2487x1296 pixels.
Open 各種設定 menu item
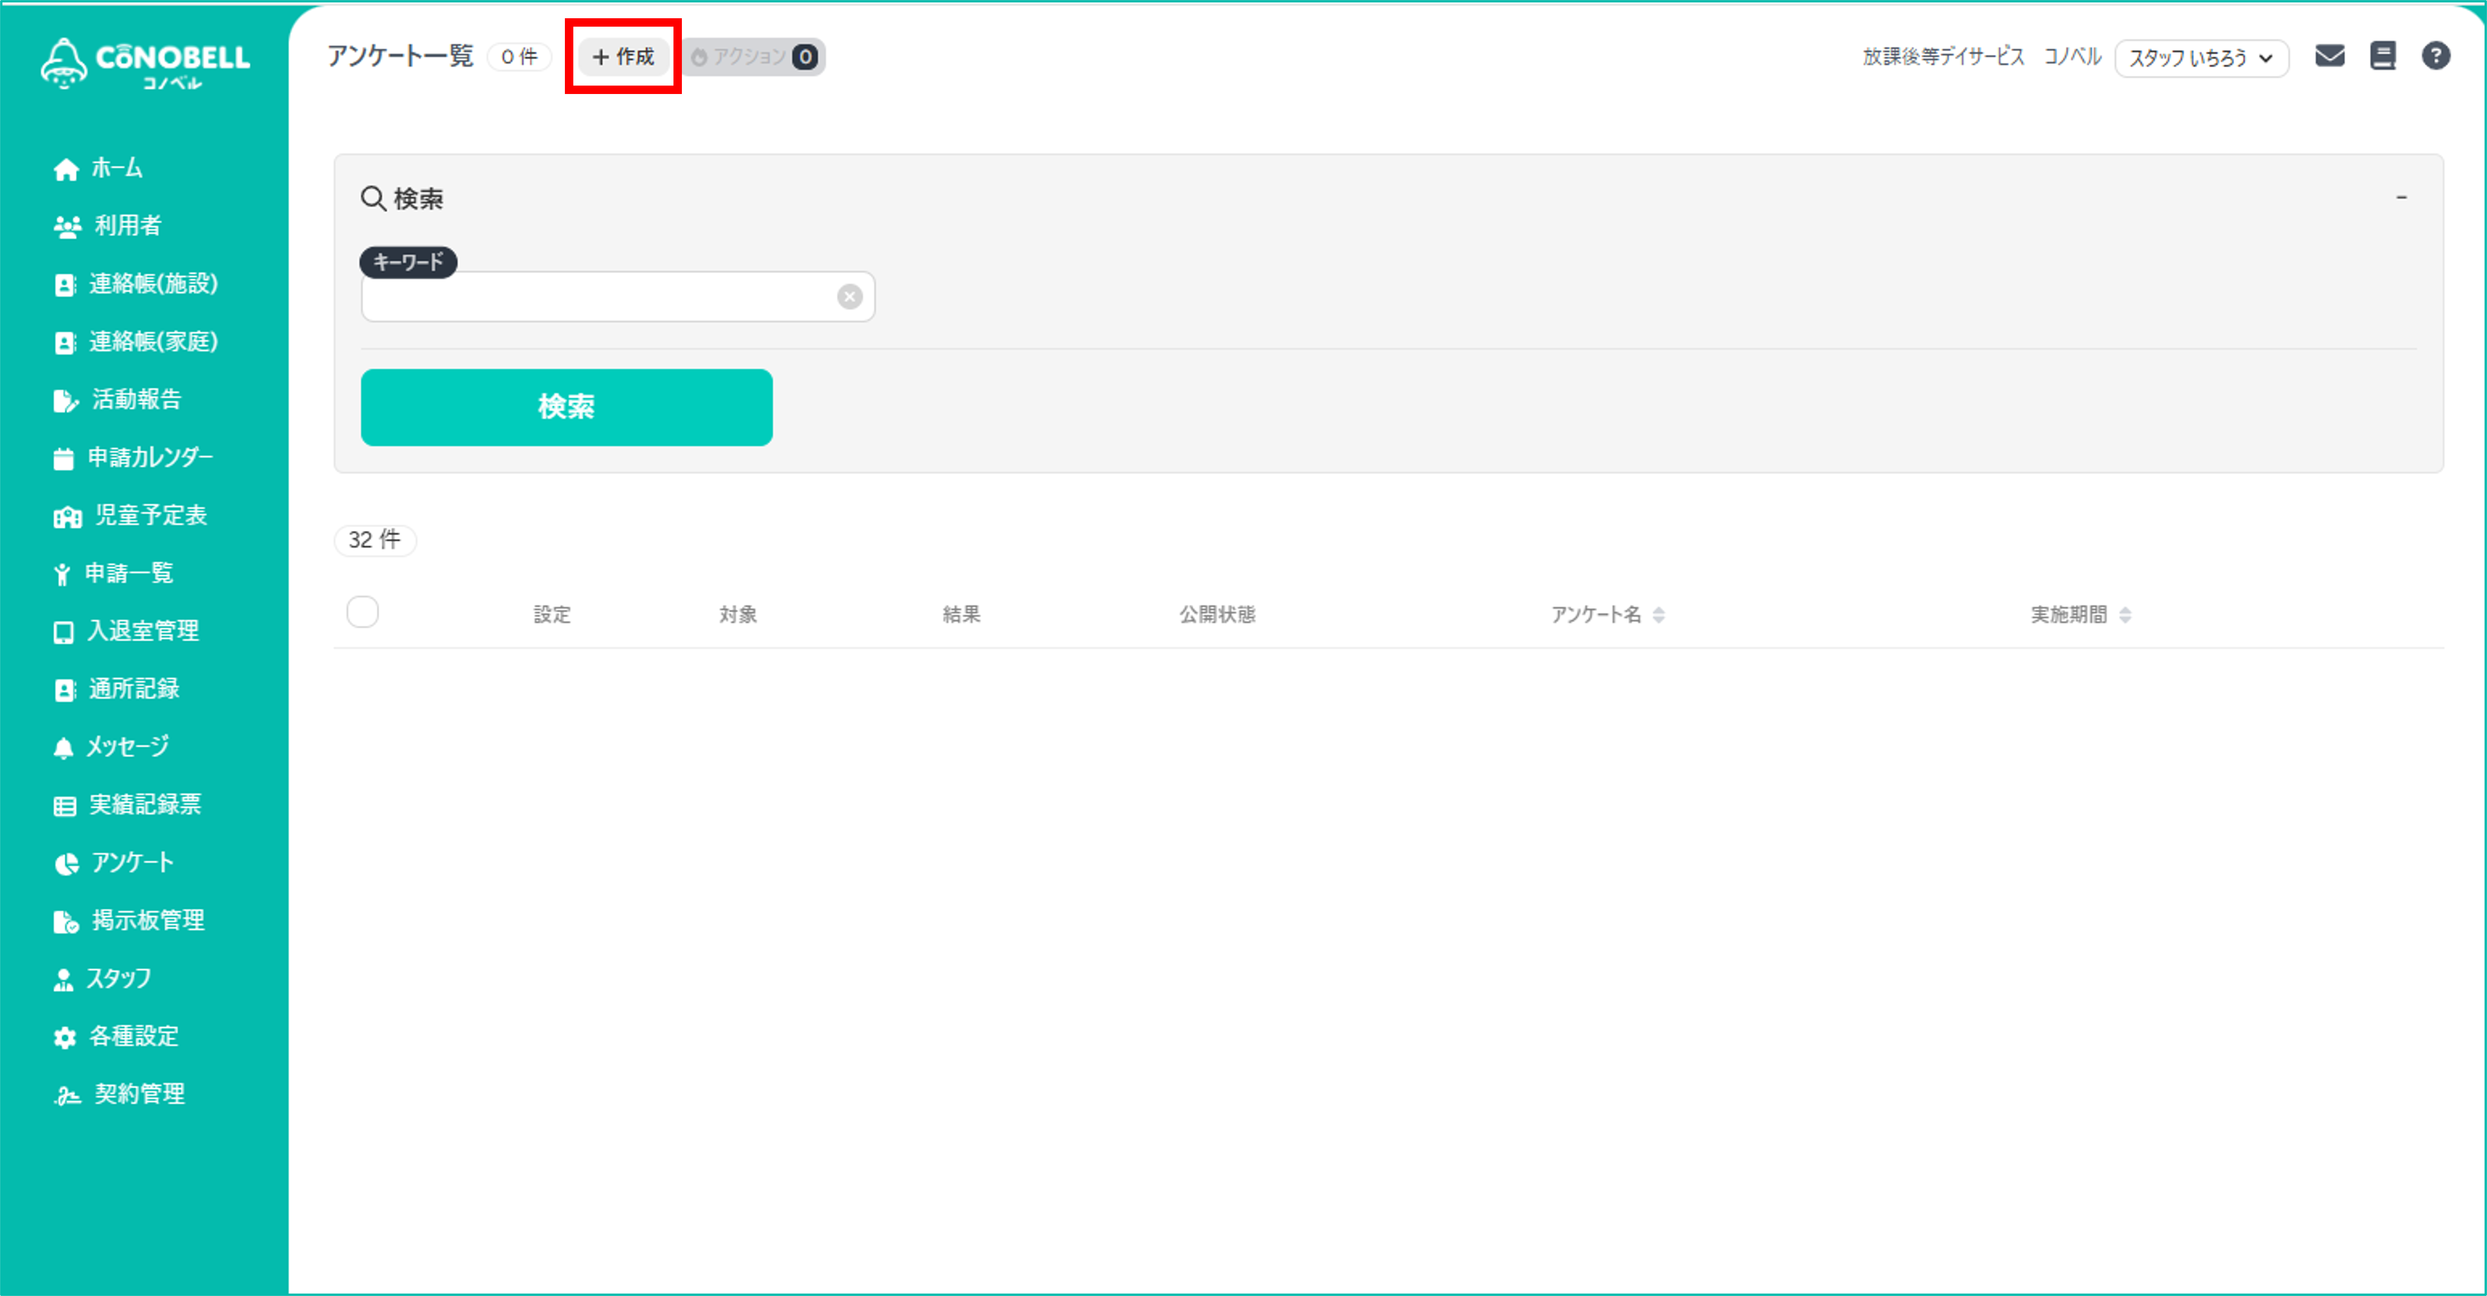pos(134,1036)
